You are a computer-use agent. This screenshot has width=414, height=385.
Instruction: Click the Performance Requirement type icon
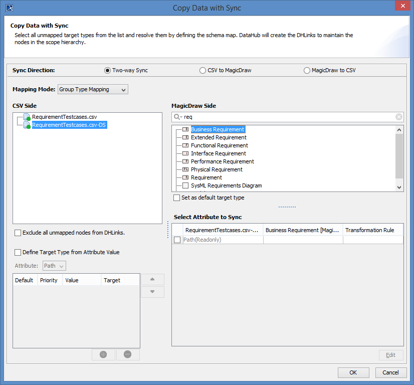coord(185,161)
